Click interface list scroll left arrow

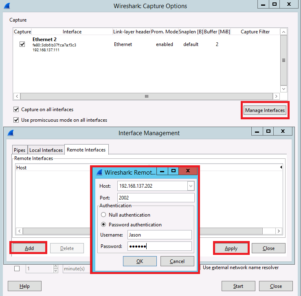click(17, 96)
